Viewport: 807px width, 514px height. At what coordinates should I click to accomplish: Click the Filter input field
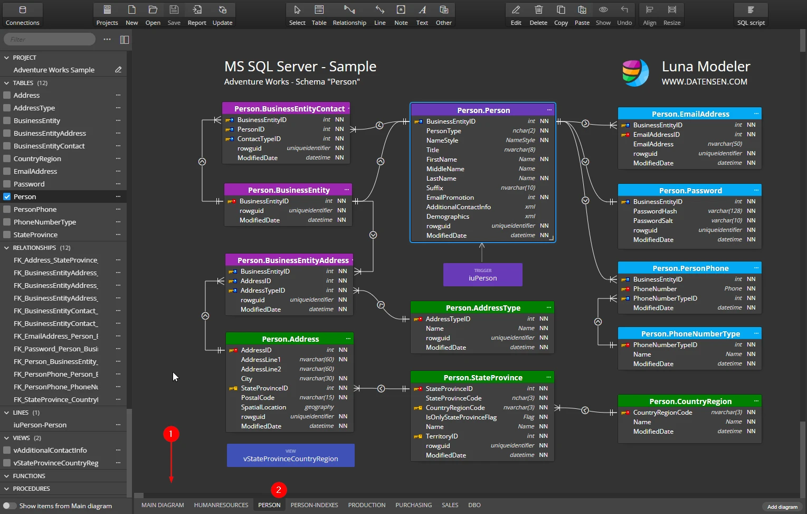50,40
